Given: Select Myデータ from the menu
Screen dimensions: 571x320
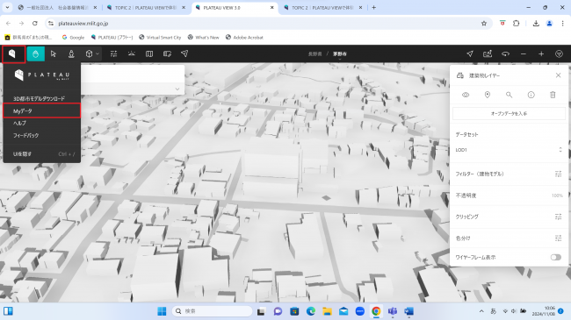Looking at the screenshot, I should (x=41, y=111).
